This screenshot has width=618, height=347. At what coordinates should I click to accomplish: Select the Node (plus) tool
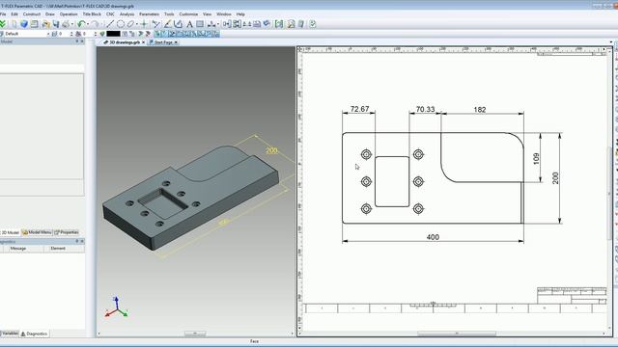pyautogui.click(x=144, y=24)
